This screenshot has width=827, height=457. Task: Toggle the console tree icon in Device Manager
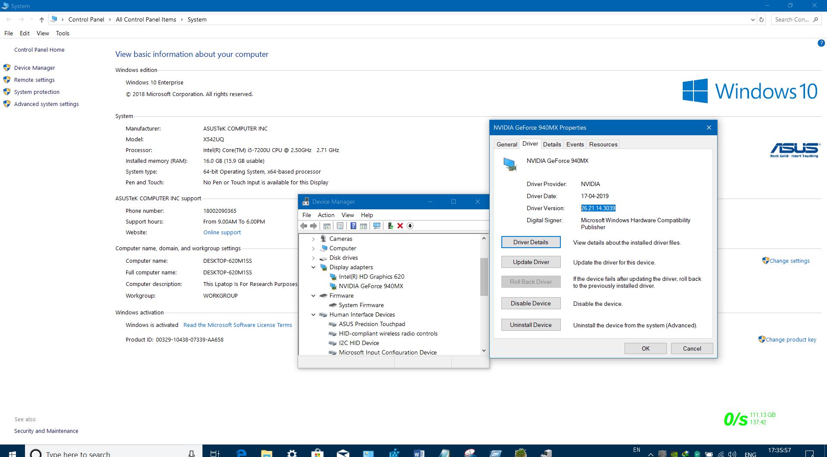tap(327, 226)
